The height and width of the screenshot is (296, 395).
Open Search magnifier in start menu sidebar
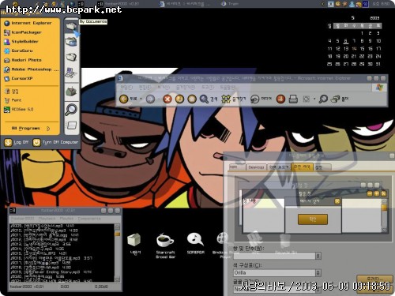pyautogui.click(x=71, y=109)
